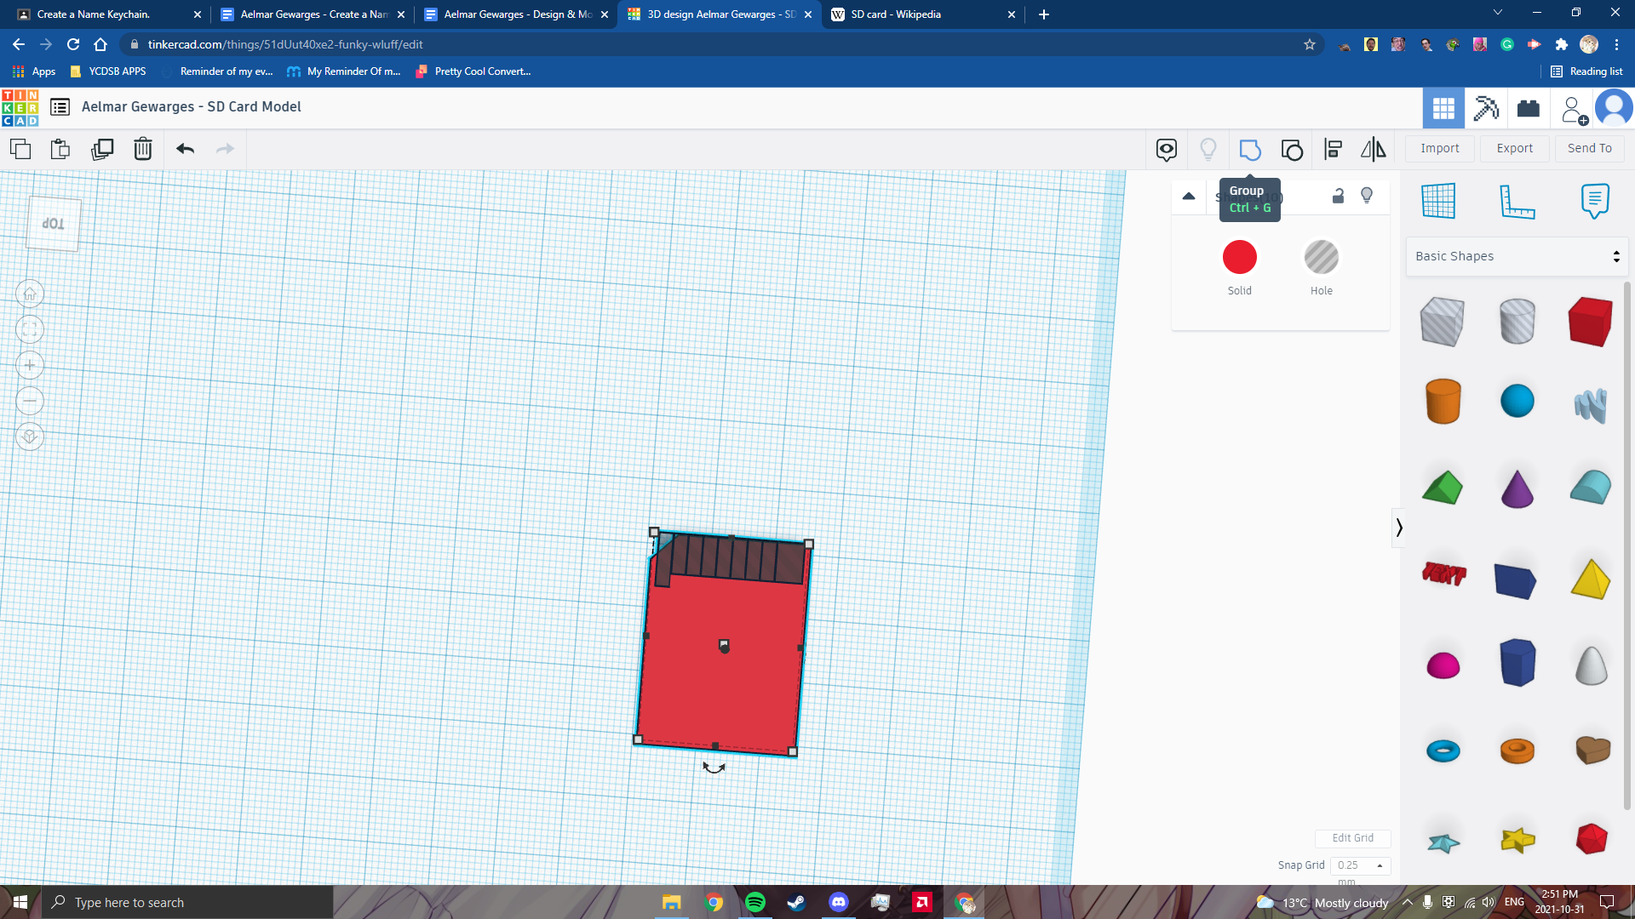Click the View all comments icon
Screen dimensions: 1635x919
coord(1167,150)
